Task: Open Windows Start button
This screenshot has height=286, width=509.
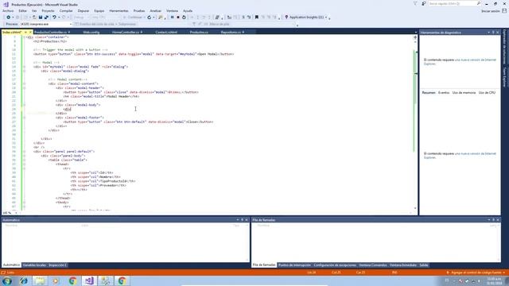Action: coord(7,280)
